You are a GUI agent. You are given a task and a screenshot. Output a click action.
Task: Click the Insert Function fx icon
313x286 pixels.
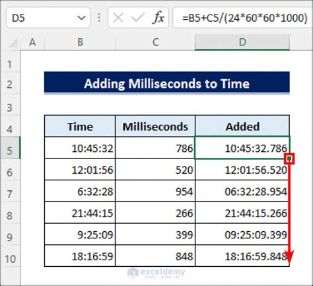click(158, 18)
